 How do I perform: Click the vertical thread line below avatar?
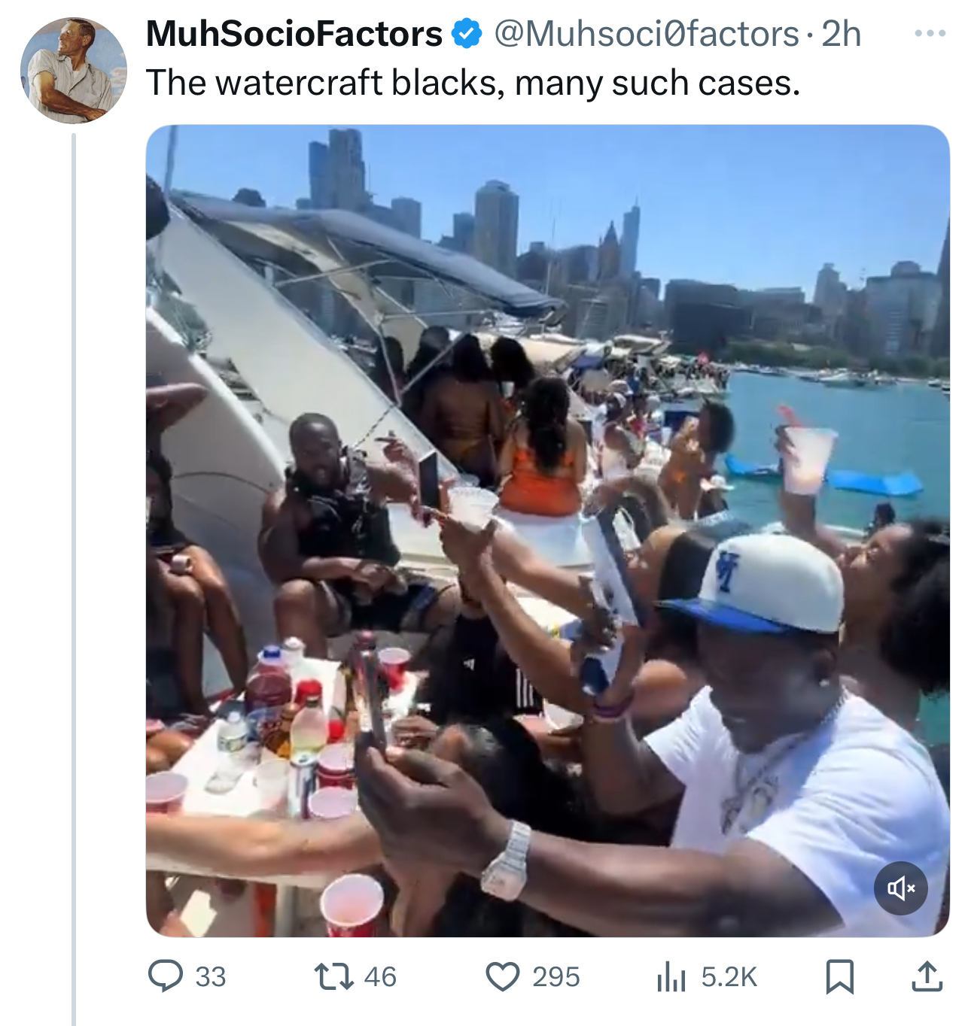(x=74, y=579)
